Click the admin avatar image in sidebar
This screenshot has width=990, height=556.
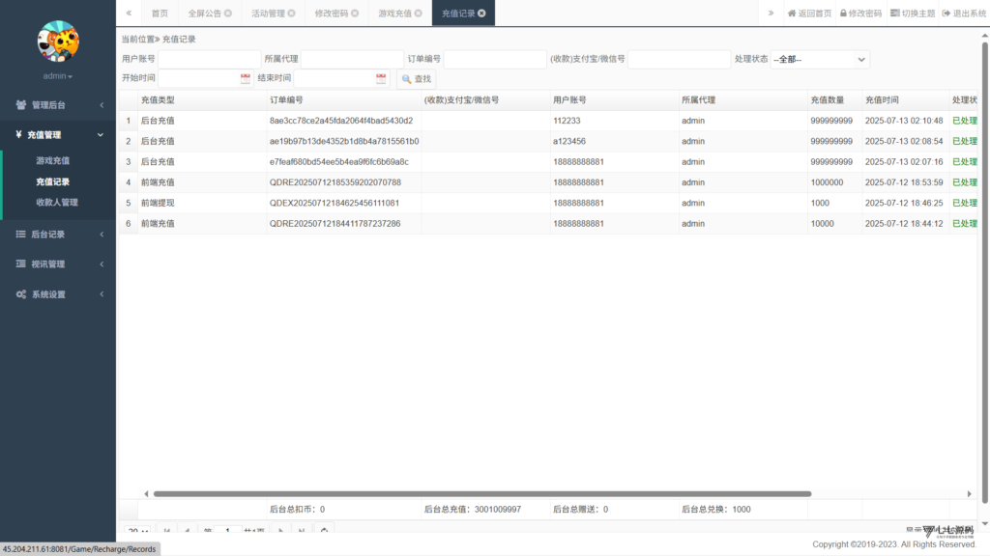(58, 41)
